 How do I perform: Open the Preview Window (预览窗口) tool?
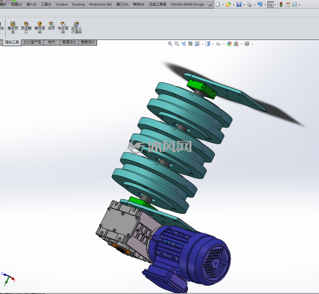point(26,28)
